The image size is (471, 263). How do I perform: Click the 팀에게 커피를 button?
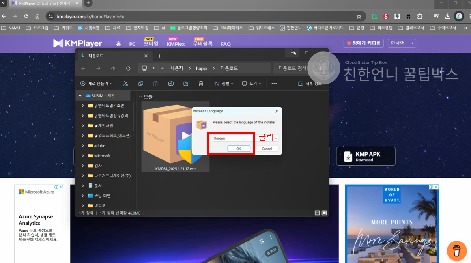pyautogui.click(x=363, y=43)
